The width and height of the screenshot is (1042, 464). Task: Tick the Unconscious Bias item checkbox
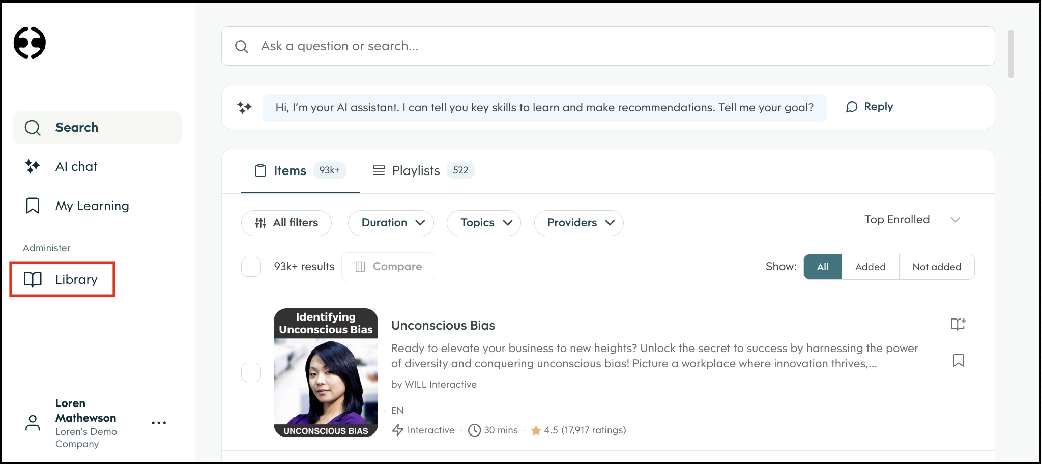pos(251,372)
